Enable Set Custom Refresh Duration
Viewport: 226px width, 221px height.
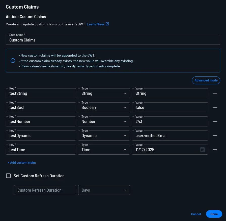8,176
